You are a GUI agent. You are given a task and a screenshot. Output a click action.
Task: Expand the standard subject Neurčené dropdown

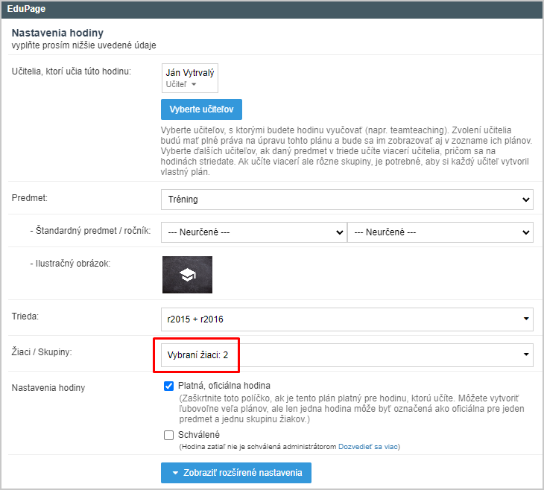[x=254, y=232]
